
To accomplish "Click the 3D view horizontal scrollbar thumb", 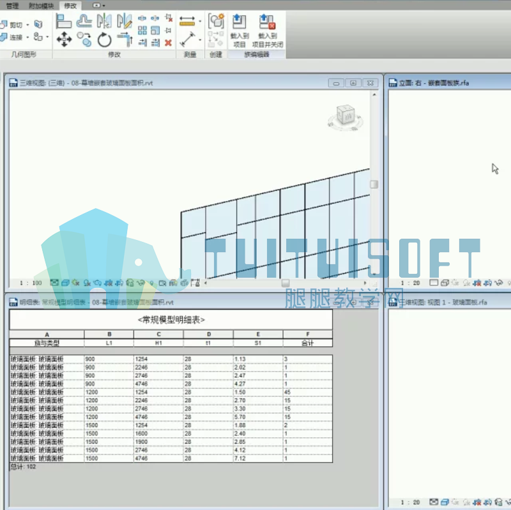I will [x=286, y=283].
